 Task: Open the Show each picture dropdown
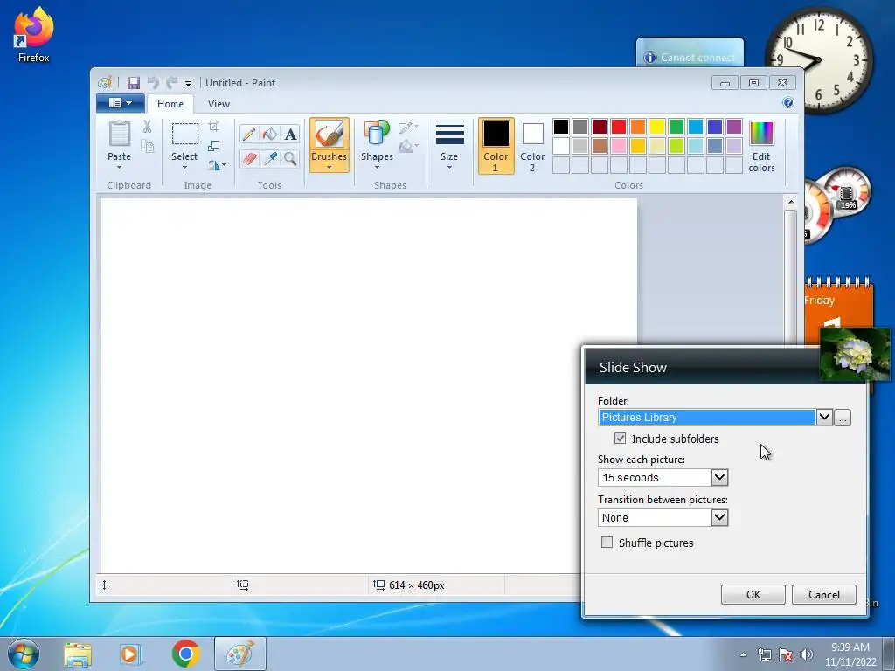tap(720, 477)
